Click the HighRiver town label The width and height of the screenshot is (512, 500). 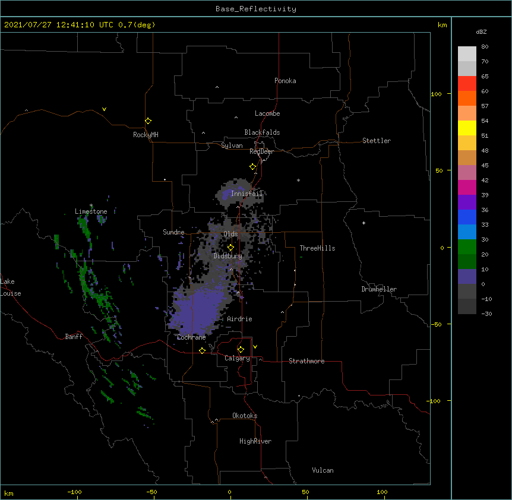click(255, 441)
